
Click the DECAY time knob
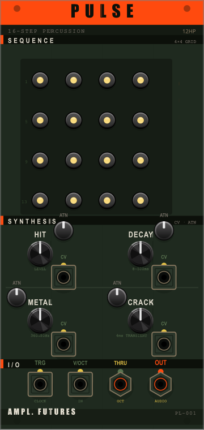click(x=141, y=253)
